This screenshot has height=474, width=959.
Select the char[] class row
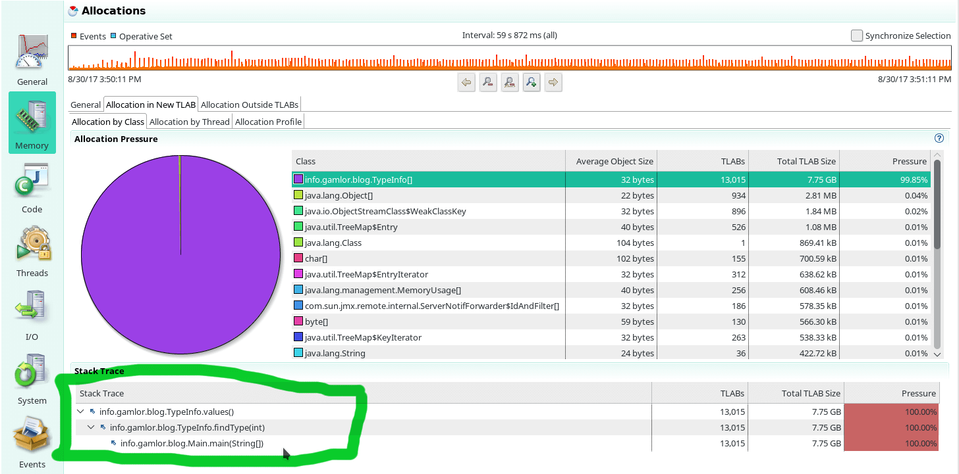tap(611, 258)
